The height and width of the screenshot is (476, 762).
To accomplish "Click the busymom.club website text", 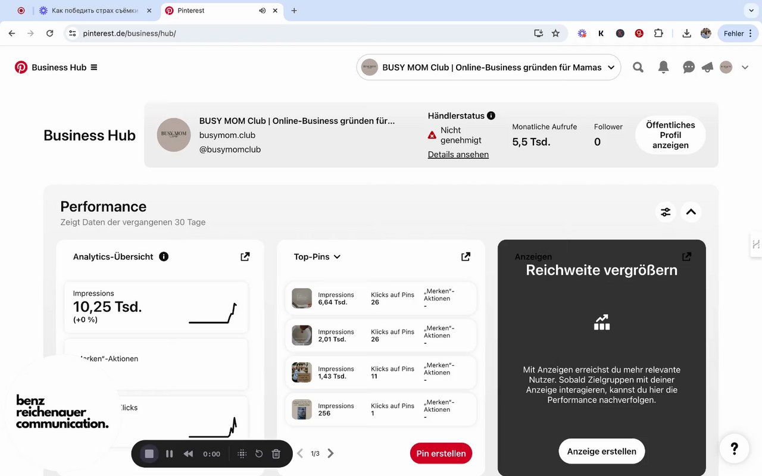I will coord(227,135).
